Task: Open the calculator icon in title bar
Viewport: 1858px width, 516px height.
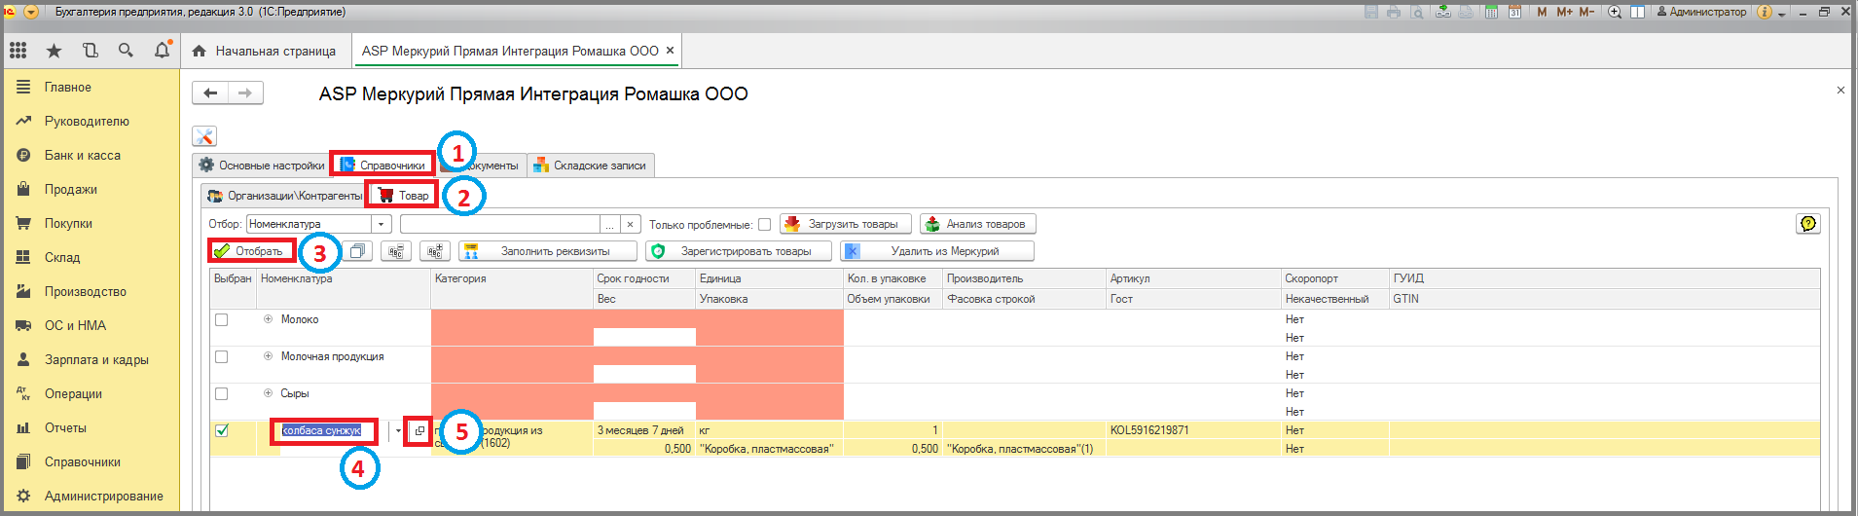Action: 1491,12
